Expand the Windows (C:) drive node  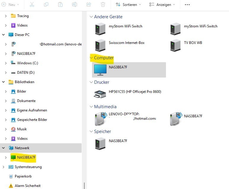[x=6, y=63]
